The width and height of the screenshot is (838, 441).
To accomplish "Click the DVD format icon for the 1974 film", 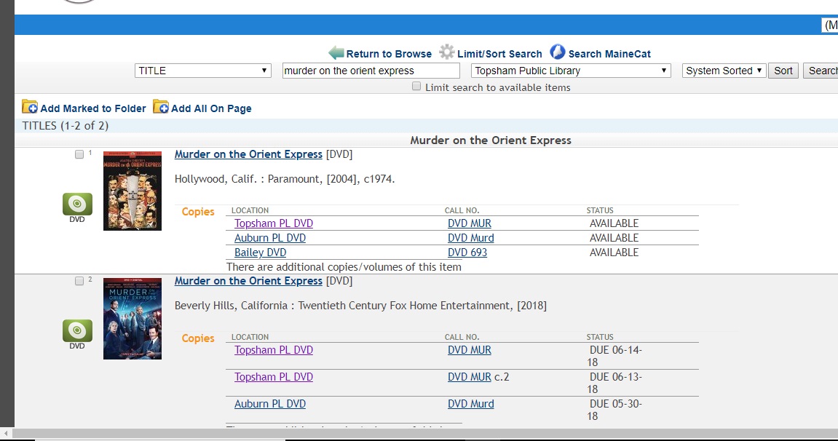I will (x=77, y=205).
